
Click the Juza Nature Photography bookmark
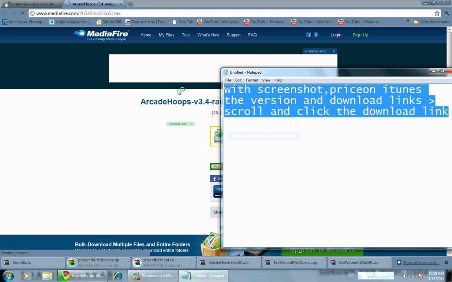[24, 22]
